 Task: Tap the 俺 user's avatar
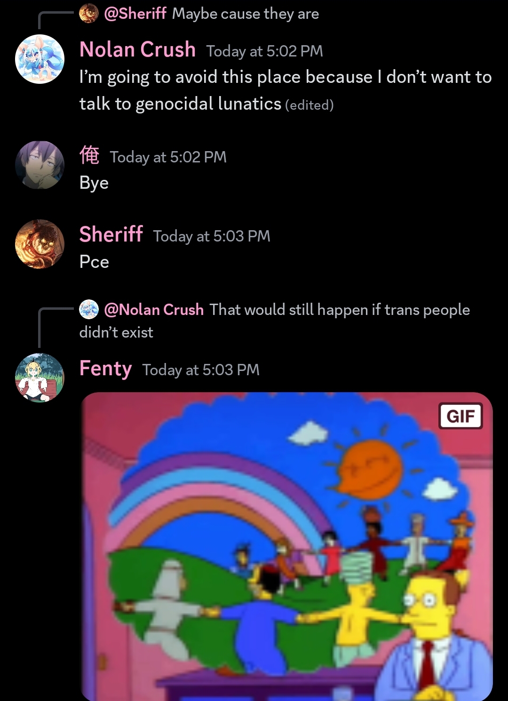pos(40,165)
